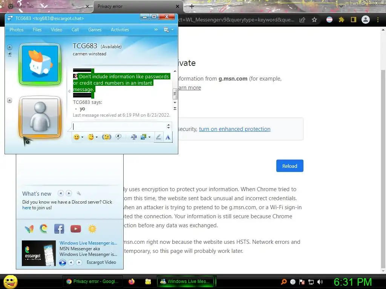Image resolution: width=386 pixels, height=289 pixels.
Task: Click the change font AB icon
Action: (134, 137)
